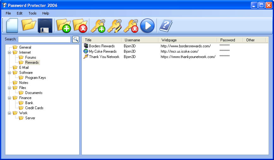Sort by the Webpage column header
The width and height of the screenshot is (274, 160).
(x=188, y=40)
